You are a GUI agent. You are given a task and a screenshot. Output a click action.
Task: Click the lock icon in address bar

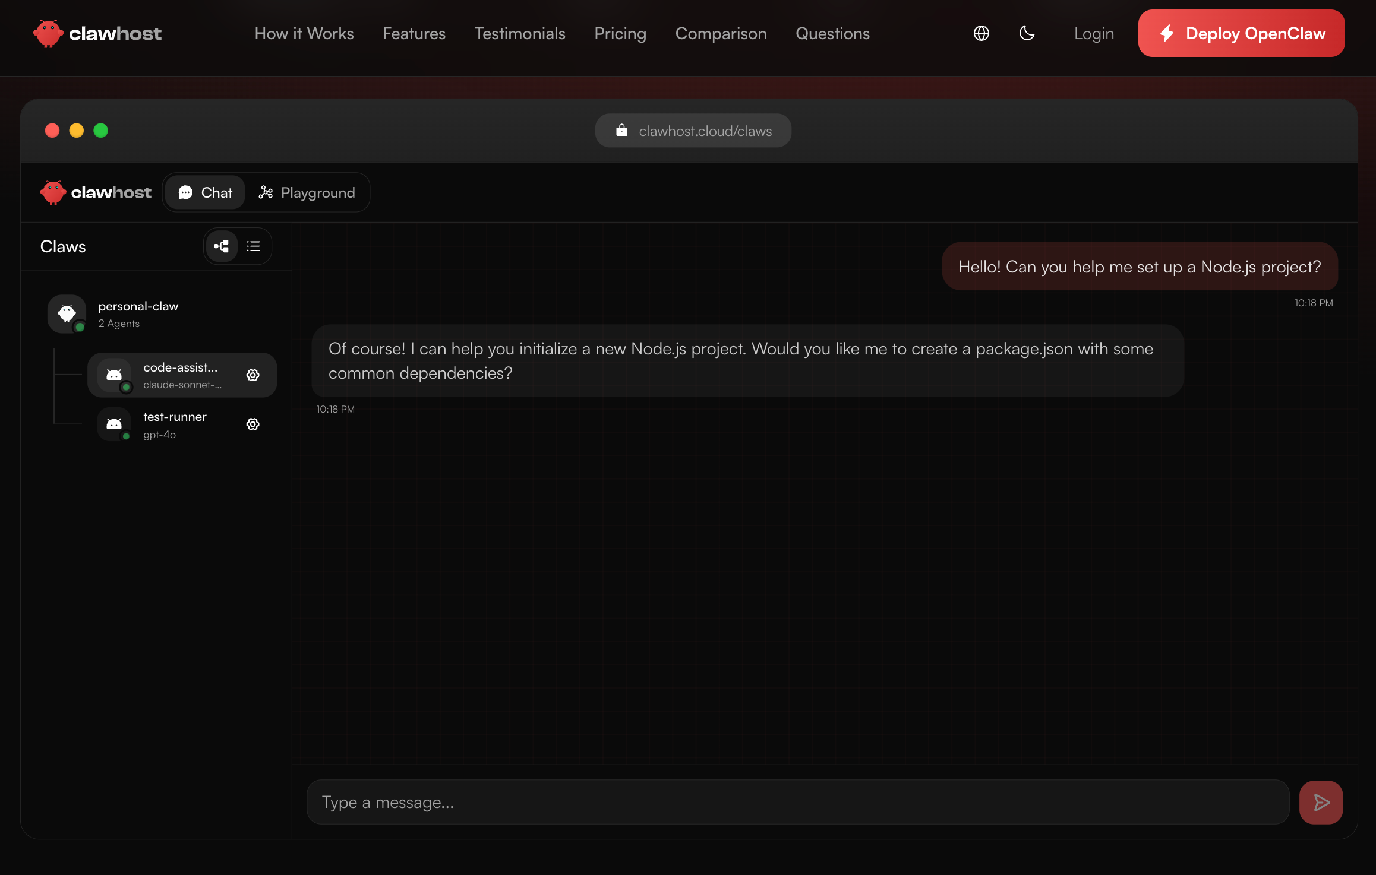pyautogui.click(x=621, y=131)
